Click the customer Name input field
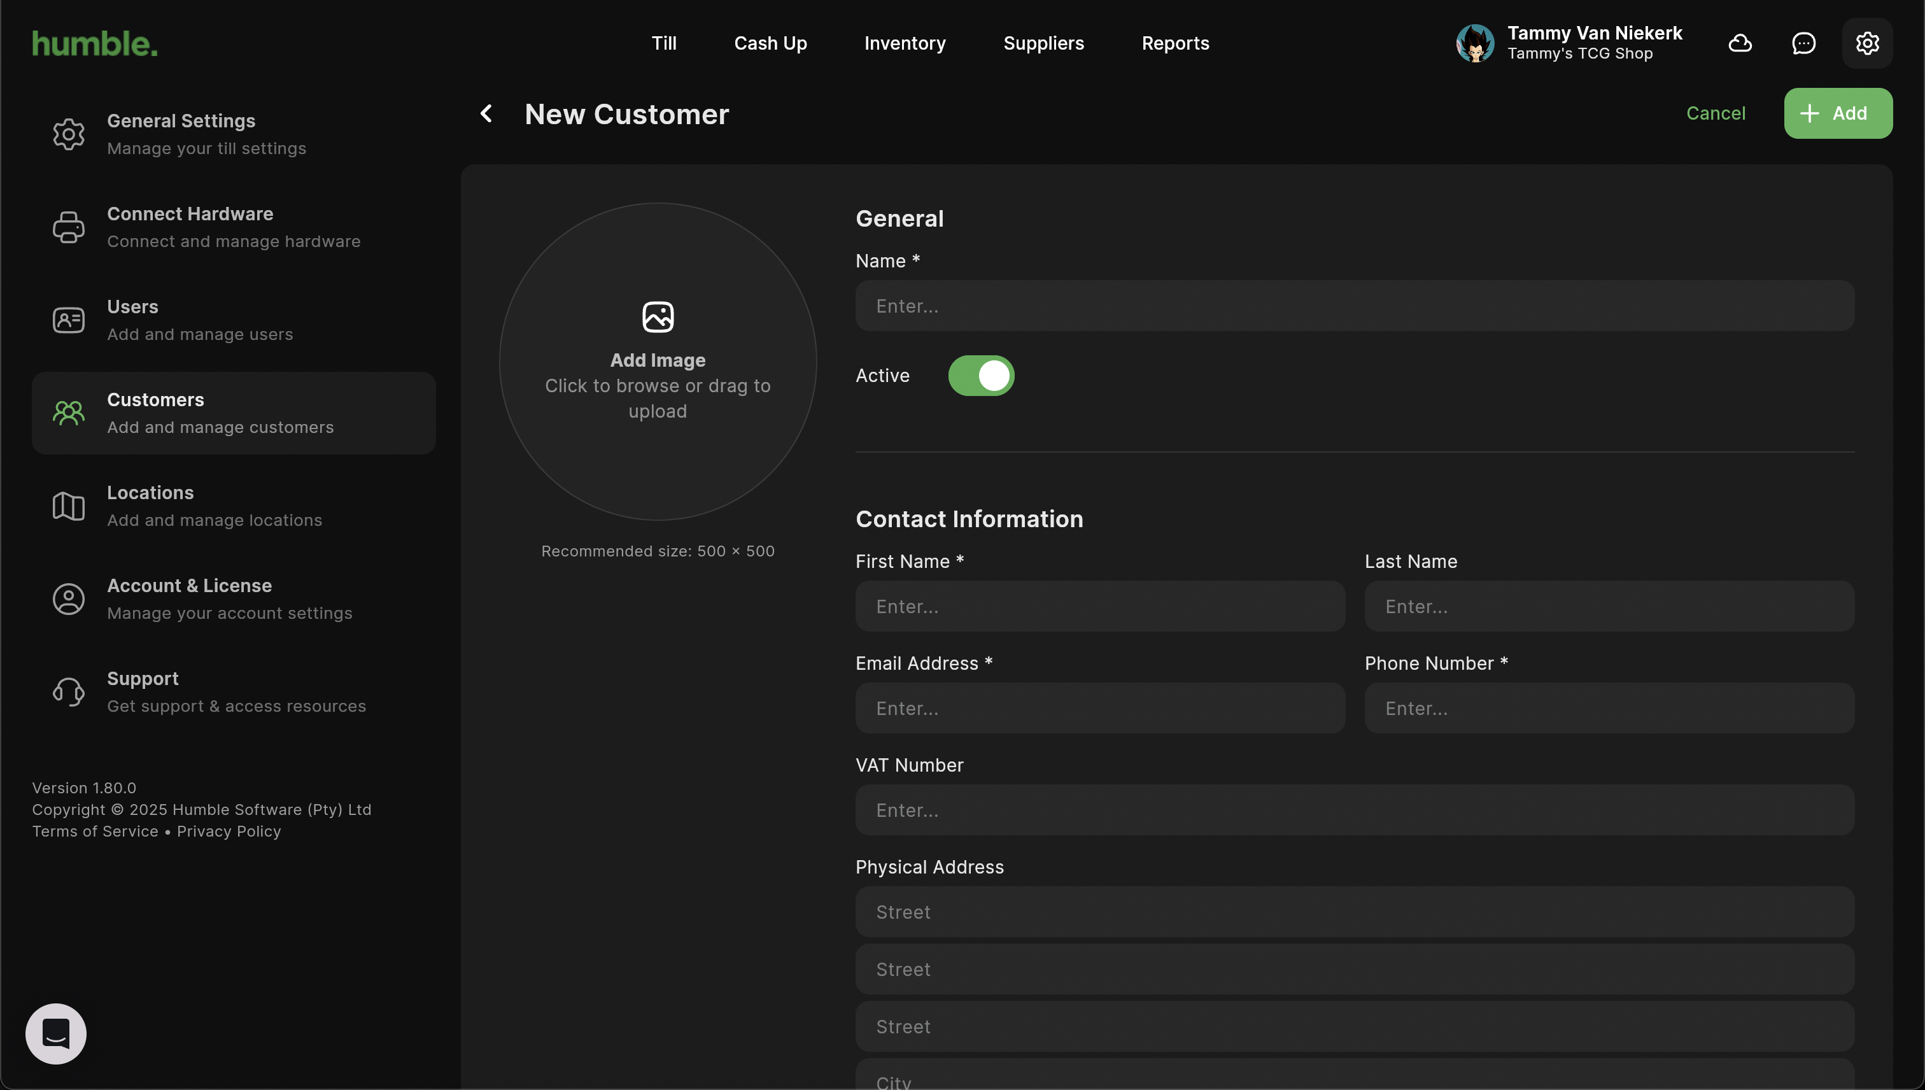The image size is (1925, 1090). [x=1354, y=306]
